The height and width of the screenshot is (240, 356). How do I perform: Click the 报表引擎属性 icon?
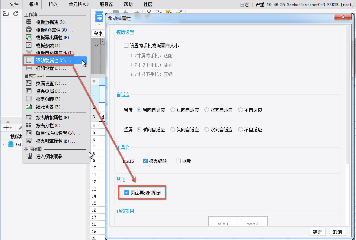[x=29, y=141]
